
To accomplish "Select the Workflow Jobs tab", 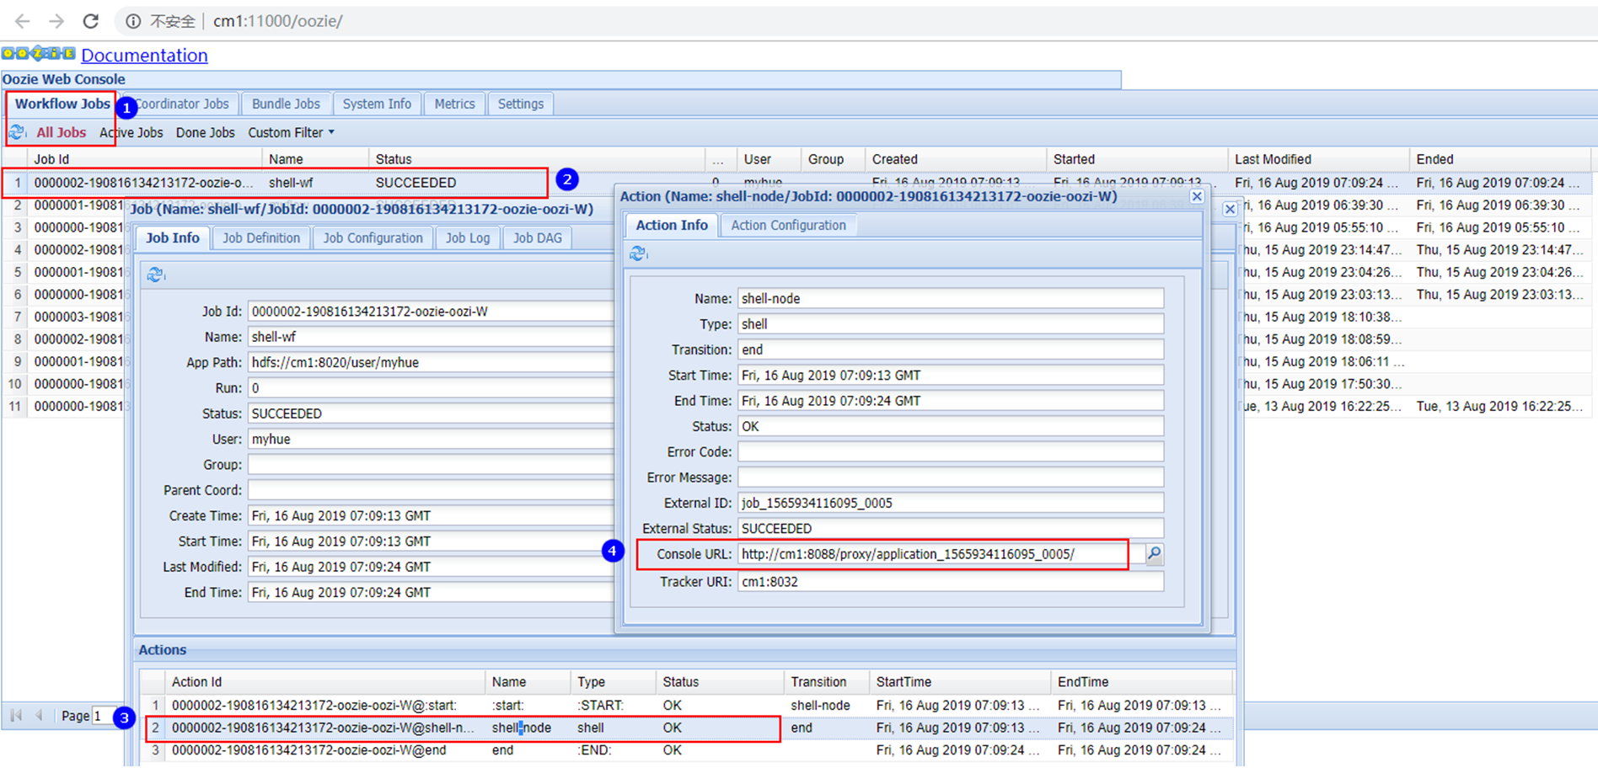I will (62, 104).
